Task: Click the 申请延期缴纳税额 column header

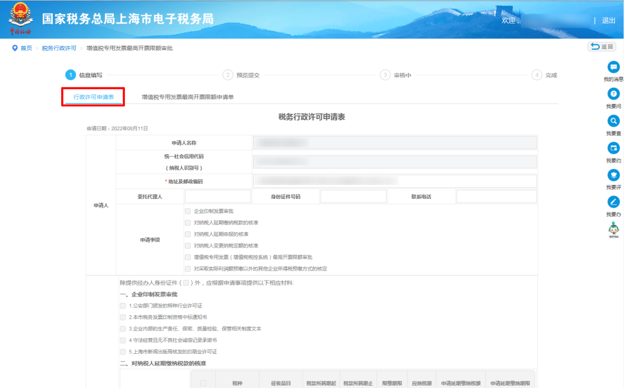Action: (x=461, y=383)
